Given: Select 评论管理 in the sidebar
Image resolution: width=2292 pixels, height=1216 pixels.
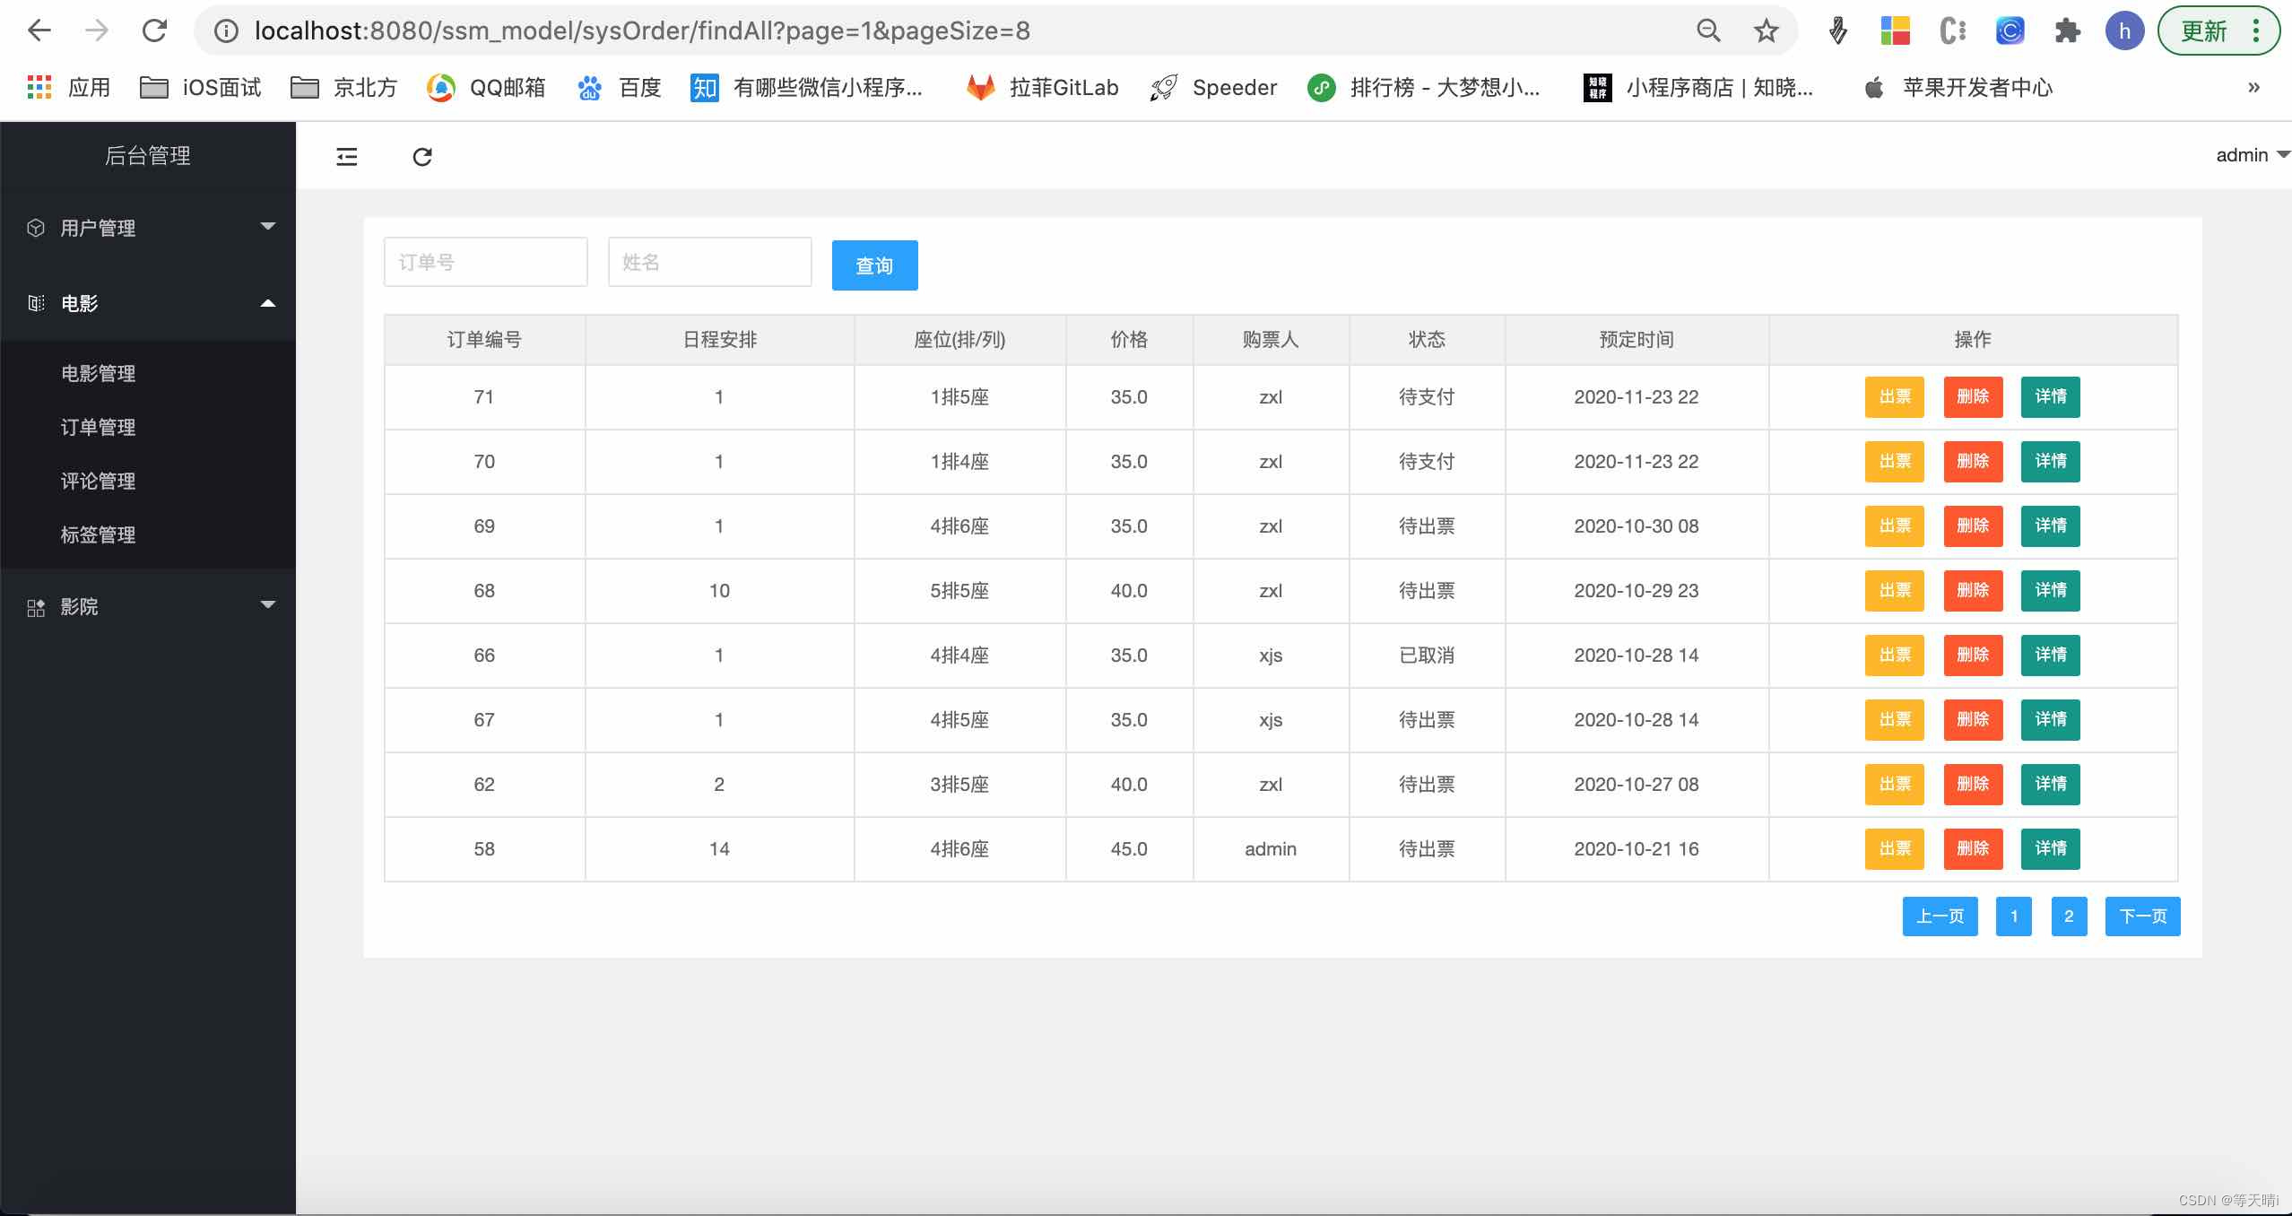Looking at the screenshot, I should [99, 481].
